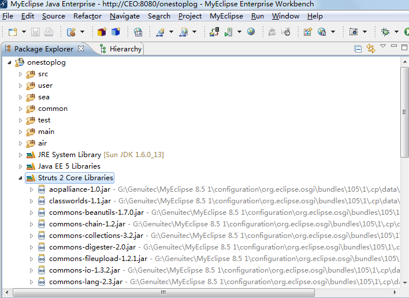Close the Package Explorer tab
Viewport: 409px width, 298px height.
(81, 49)
